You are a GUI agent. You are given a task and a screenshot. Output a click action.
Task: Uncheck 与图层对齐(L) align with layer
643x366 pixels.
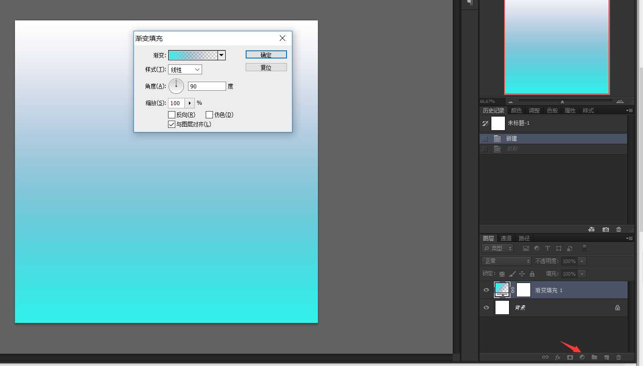point(172,124)
